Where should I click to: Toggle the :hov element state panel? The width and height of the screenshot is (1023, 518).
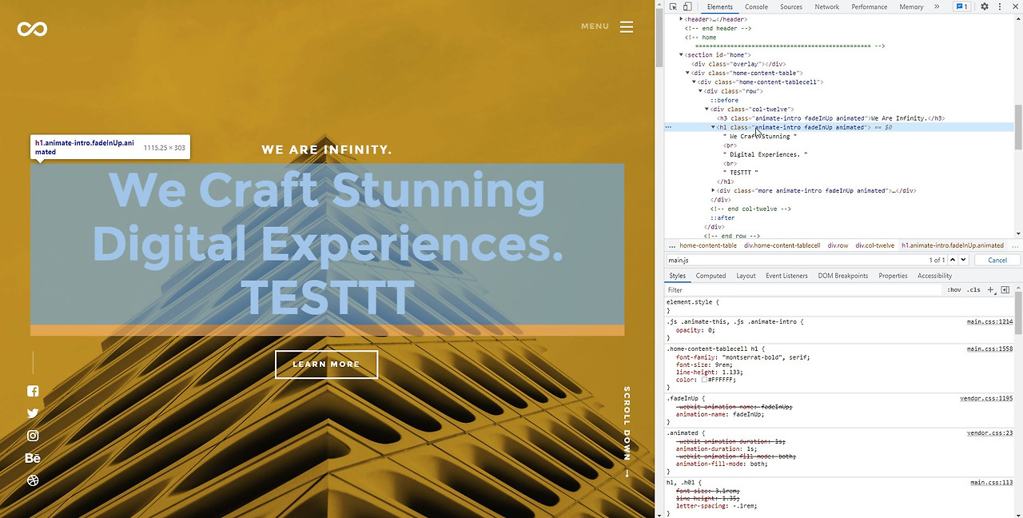click(953, 290)
